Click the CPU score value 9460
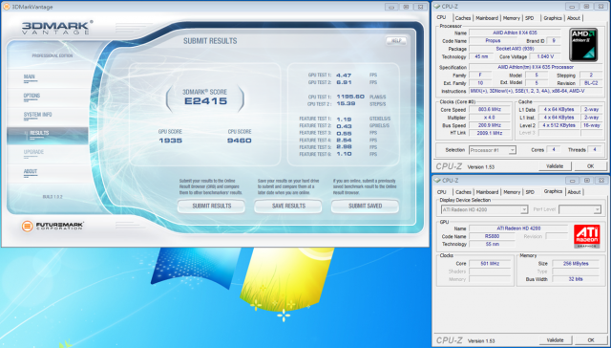 (x=240, y=141)
